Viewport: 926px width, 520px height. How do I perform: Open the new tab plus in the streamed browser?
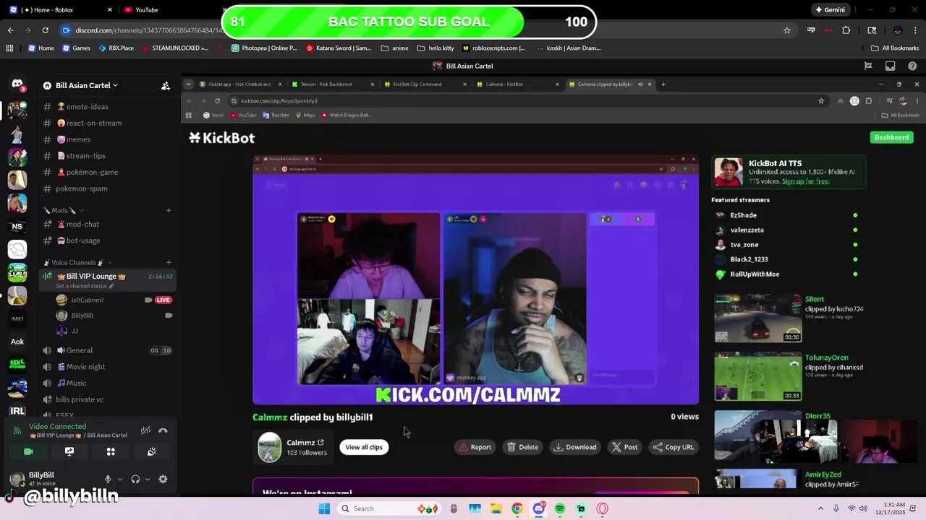(x=663, y=84)
